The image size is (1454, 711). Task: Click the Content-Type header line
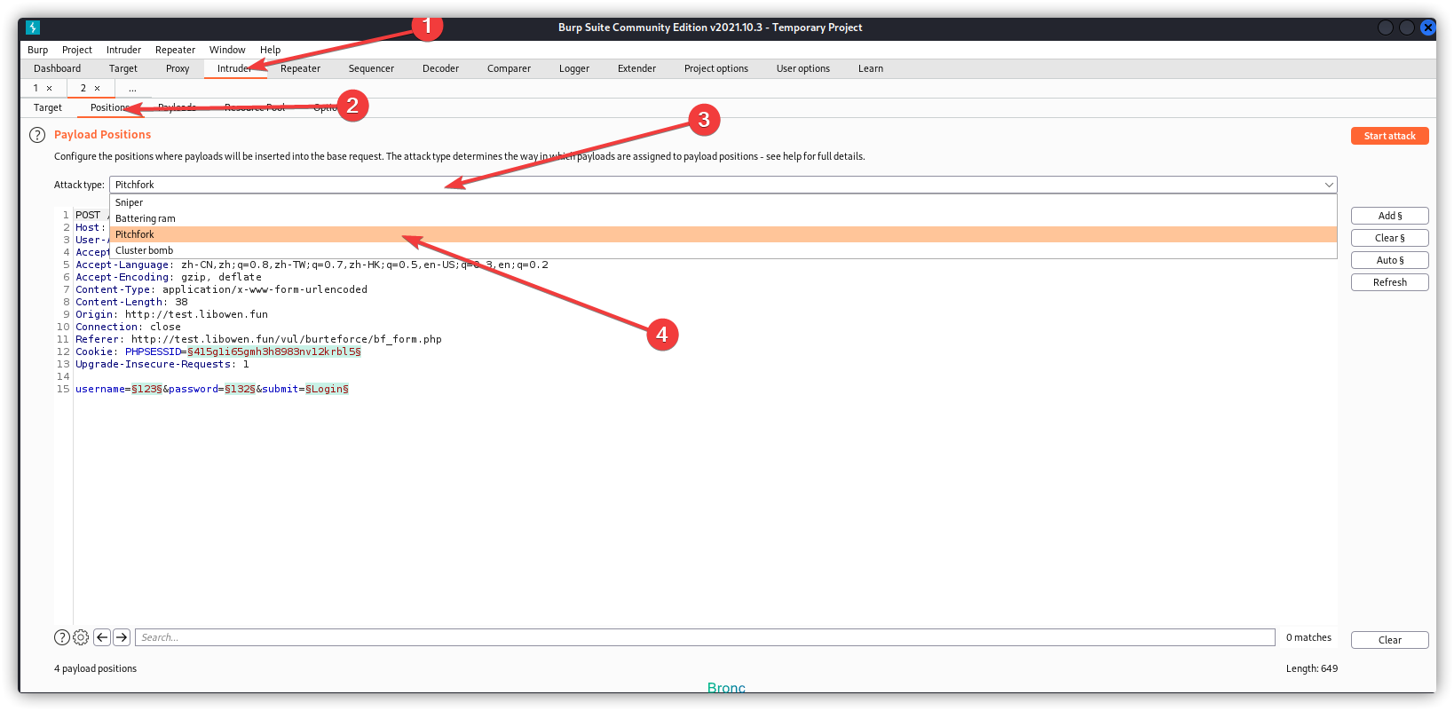[221, 289]
